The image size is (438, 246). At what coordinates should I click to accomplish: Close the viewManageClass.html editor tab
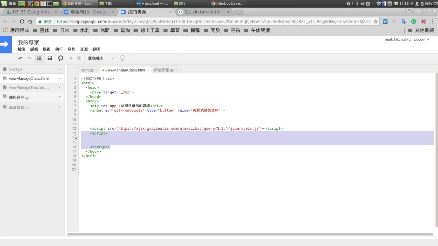tap(148, 70)
